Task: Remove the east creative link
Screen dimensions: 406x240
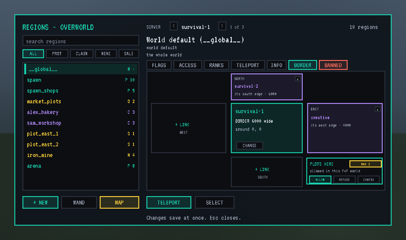Action: [378, 110]
